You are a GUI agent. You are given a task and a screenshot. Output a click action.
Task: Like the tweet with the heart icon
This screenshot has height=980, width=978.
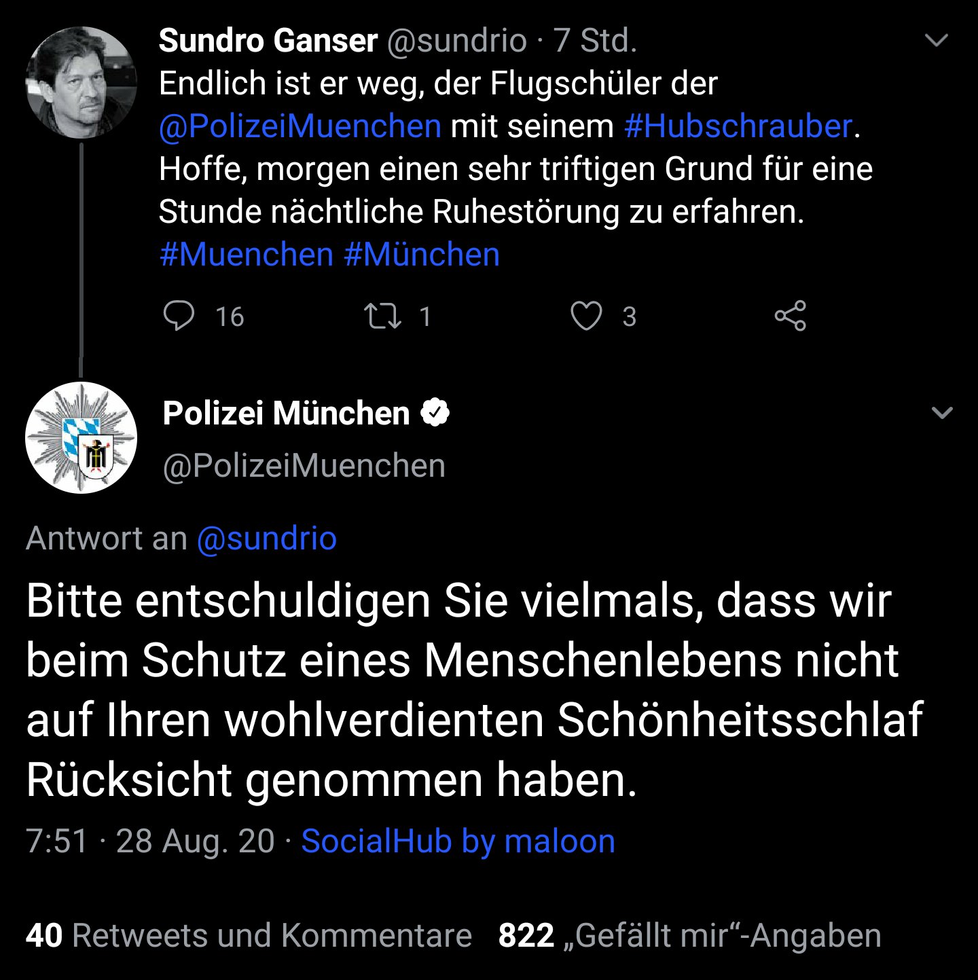pyautogui.click(x=585, y=316)
